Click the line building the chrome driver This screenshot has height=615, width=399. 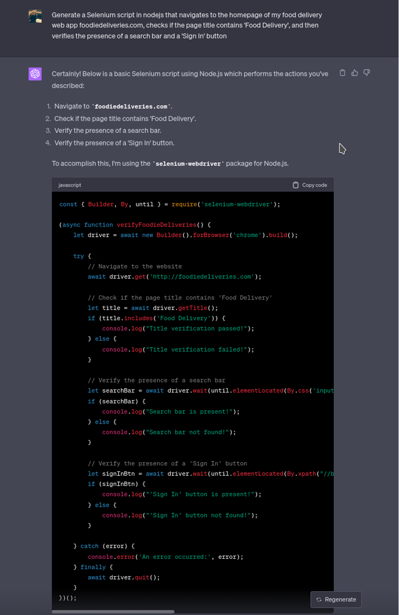[186, 235]
